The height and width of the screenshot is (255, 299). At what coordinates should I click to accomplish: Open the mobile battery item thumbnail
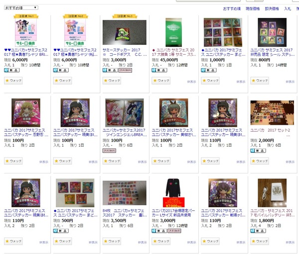click(272, 193)
